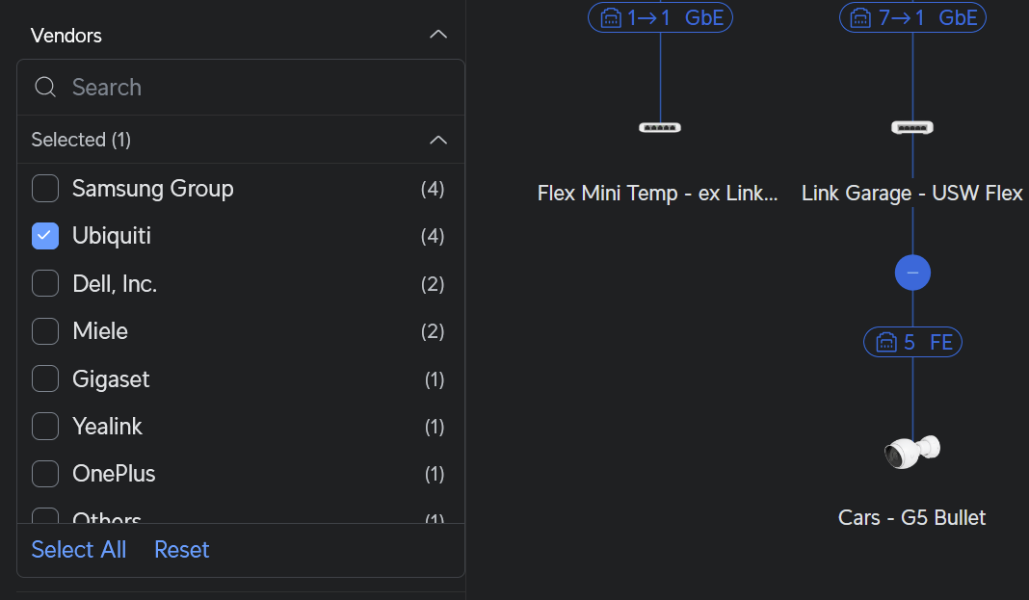Collapse the Link Garage branch minus node

[x=912, y=273]
